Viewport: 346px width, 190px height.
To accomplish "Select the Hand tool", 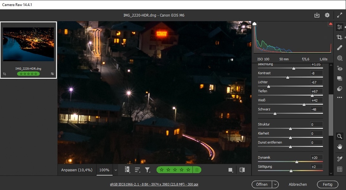I will click(340, 147).
